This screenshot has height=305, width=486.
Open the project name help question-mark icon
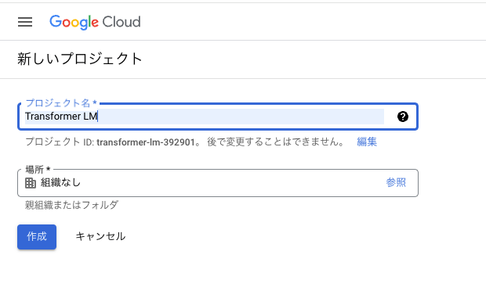403,117
